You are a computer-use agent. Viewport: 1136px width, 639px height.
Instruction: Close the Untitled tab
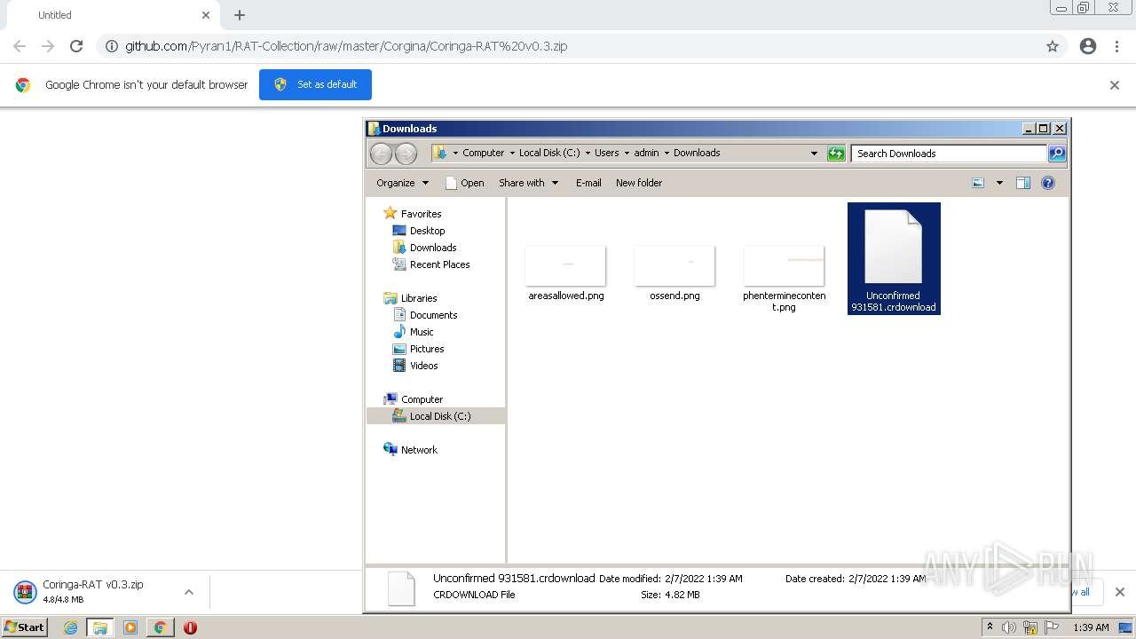[206, 15]
